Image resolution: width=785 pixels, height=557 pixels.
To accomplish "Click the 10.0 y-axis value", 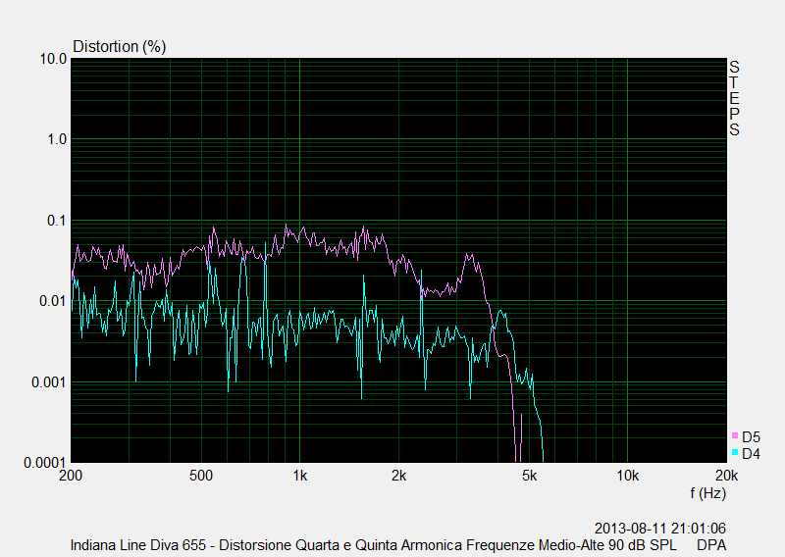I will click(53, 59).
